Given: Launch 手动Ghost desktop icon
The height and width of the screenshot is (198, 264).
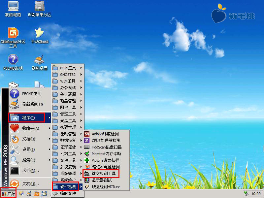Looking at the screenshot, I should click(39, 36).
